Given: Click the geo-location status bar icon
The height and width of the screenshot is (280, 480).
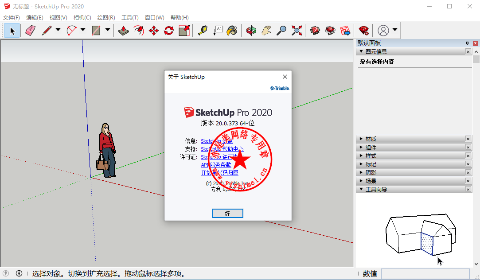Looking at the screenshot, I should tap(6, 273).
